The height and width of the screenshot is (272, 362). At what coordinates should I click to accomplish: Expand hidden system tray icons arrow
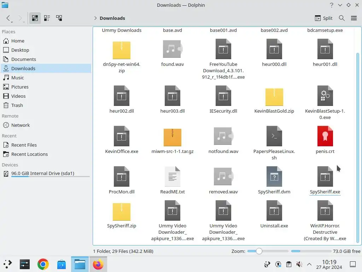[x=309, y=264]
